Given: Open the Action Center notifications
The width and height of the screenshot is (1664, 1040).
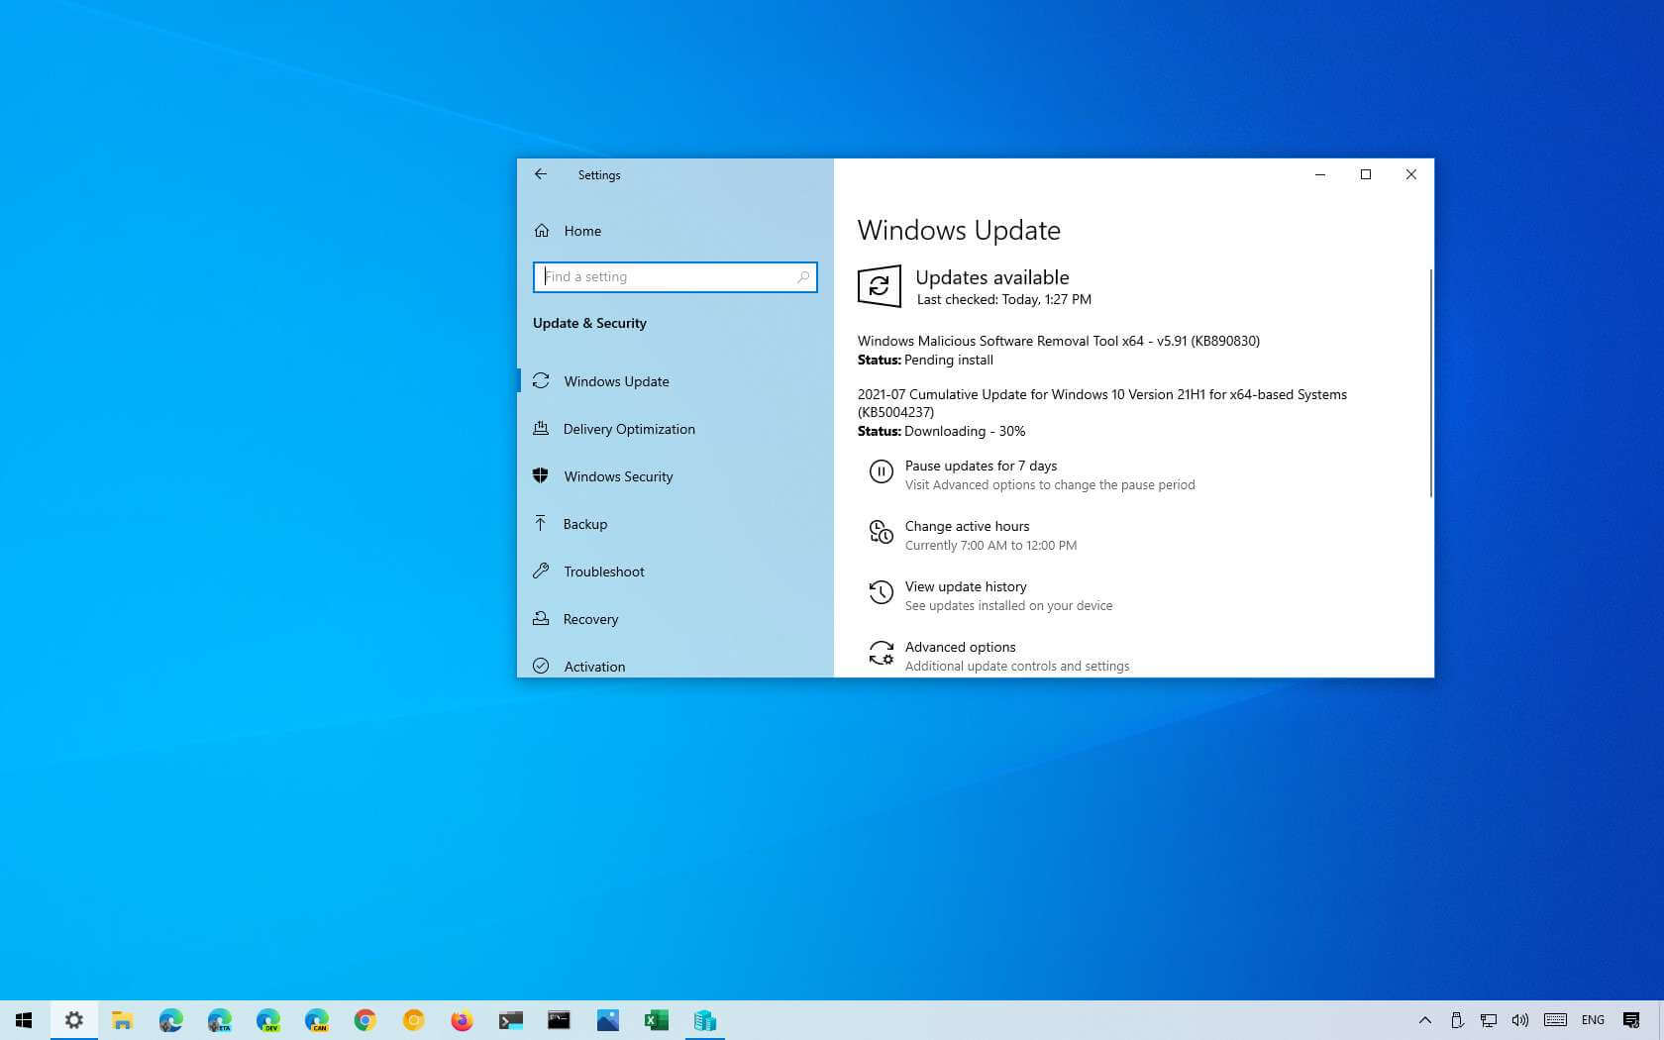Looking at the screenshot, I should tap(1631, 1020).
